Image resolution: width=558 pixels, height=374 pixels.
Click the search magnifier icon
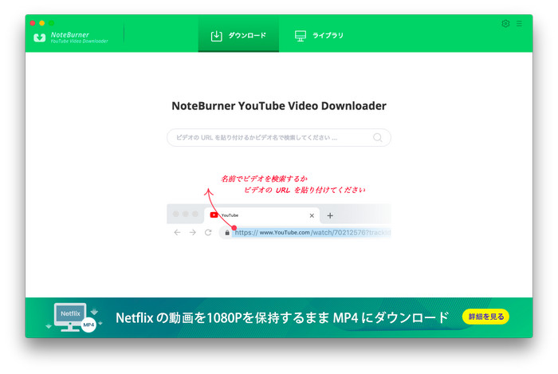click(378, 137)
